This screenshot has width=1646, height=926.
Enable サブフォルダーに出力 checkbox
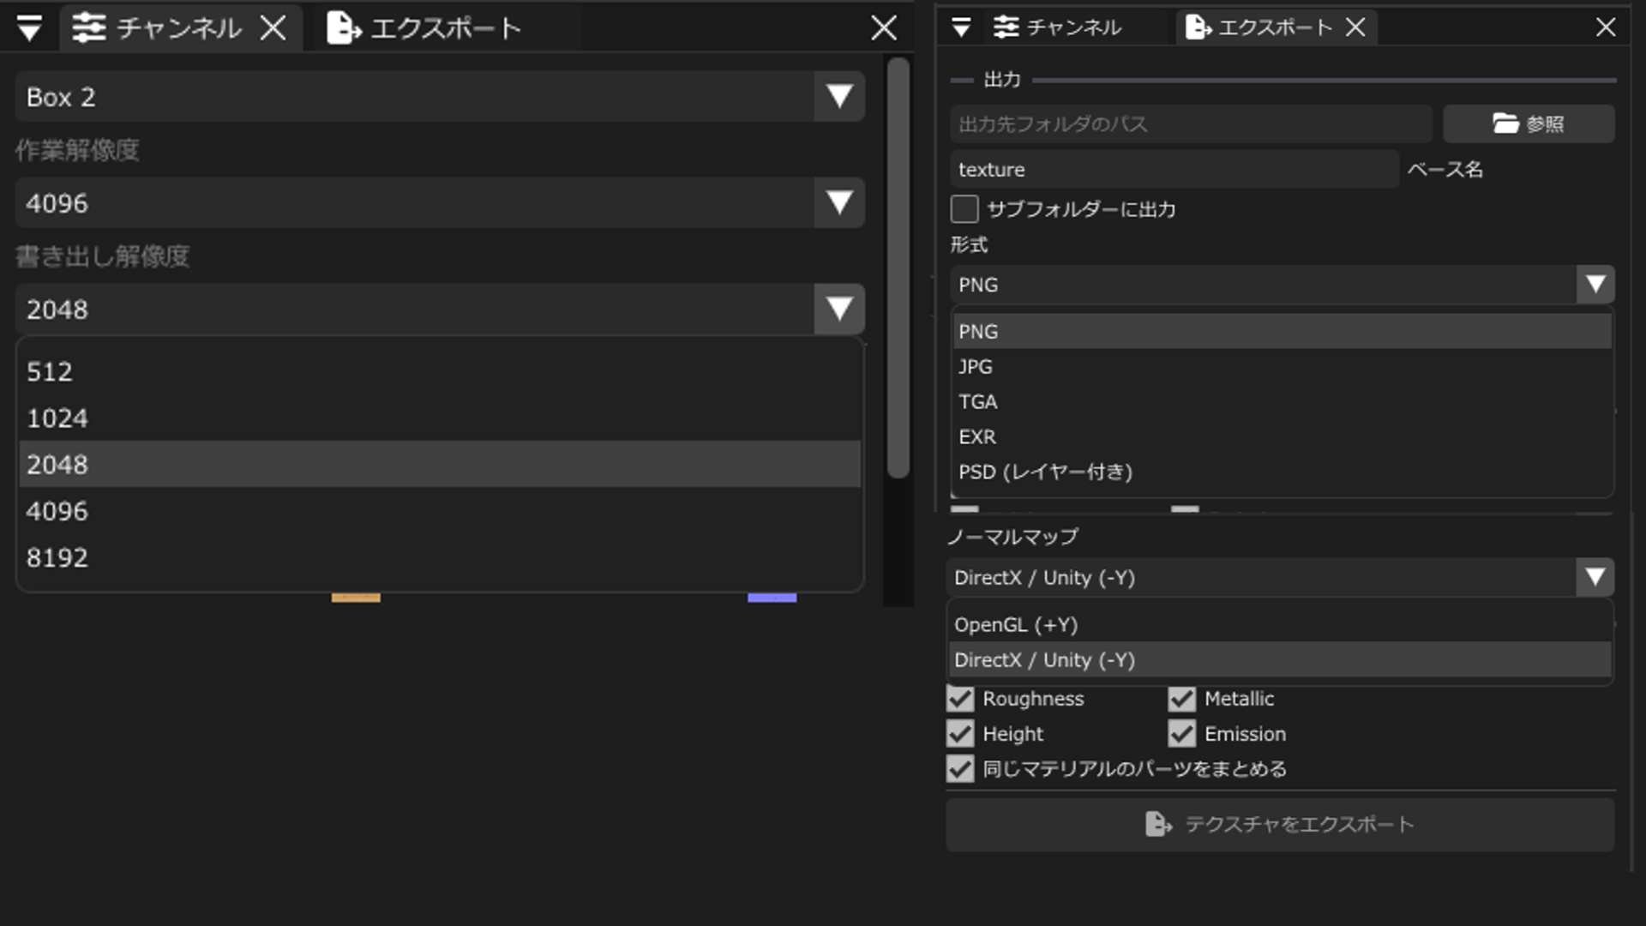(x=964, y=208)
